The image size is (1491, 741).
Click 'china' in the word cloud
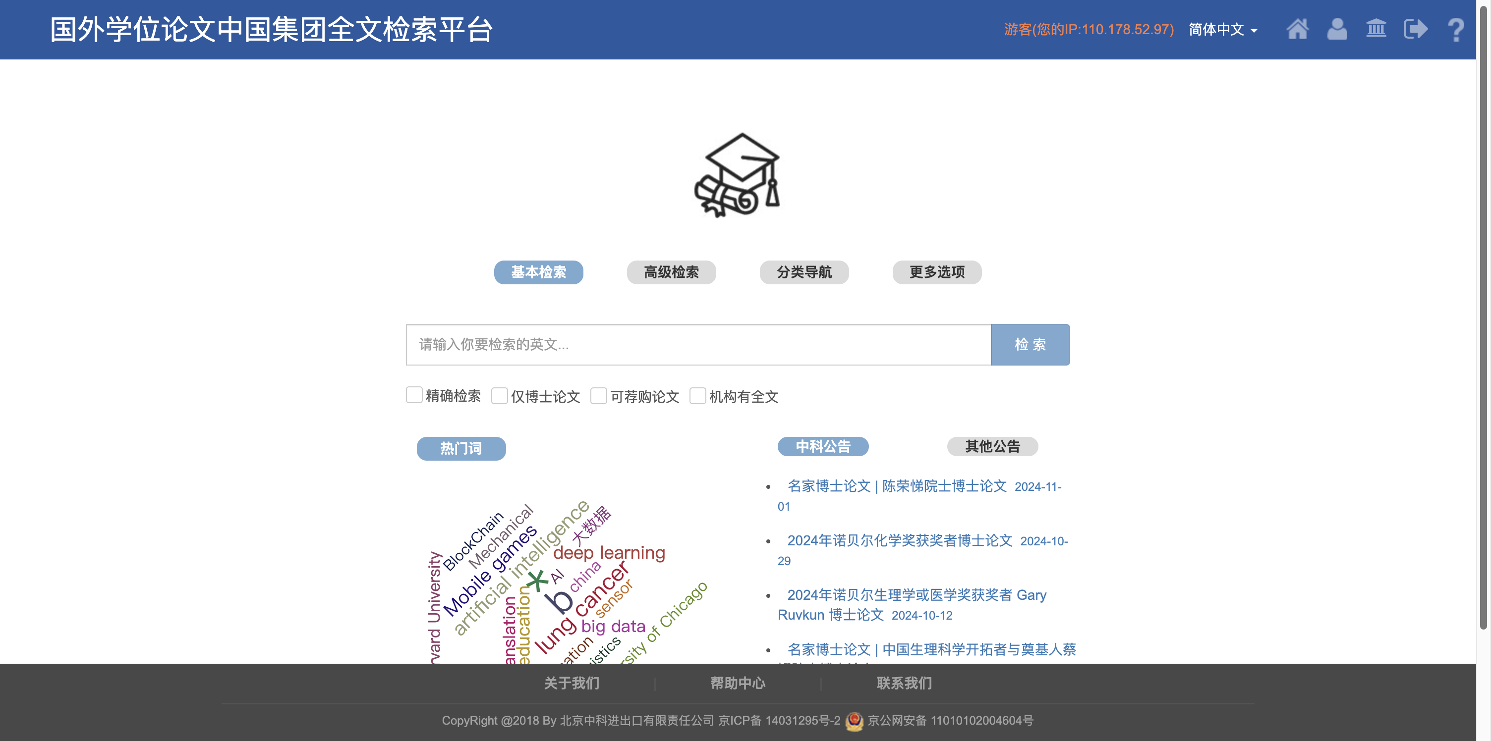coord(585,576)
